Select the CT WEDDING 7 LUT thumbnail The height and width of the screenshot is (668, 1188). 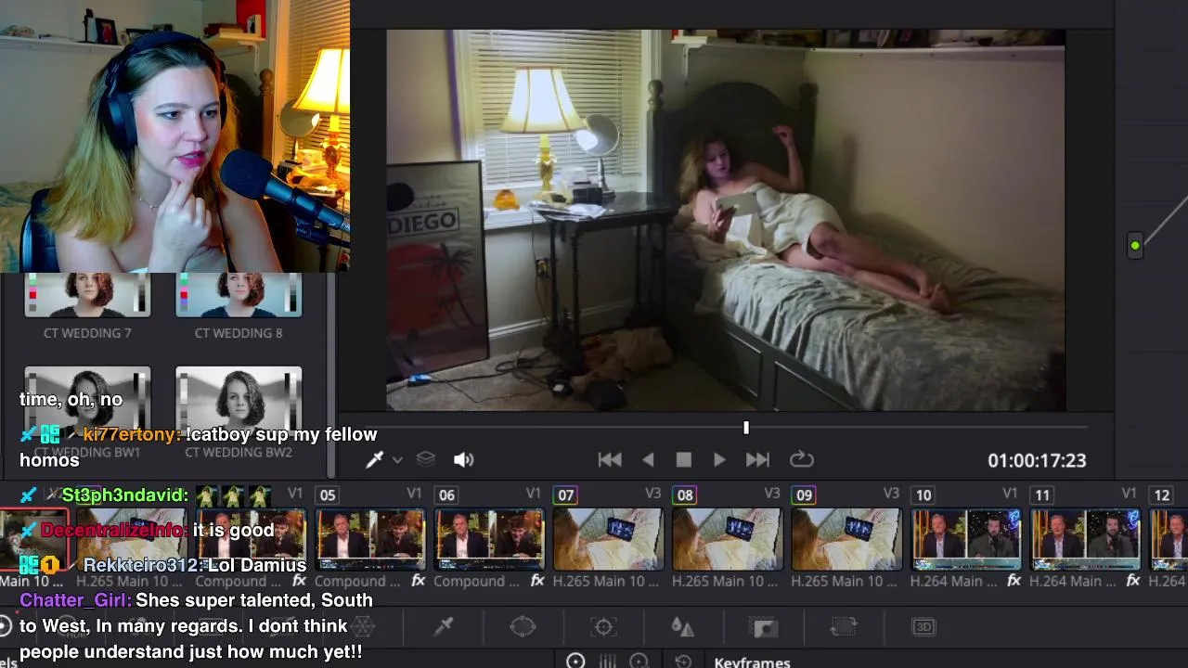coord(87,295)
